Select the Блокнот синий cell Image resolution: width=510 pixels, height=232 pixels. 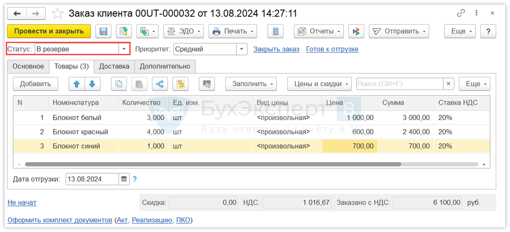83,146
